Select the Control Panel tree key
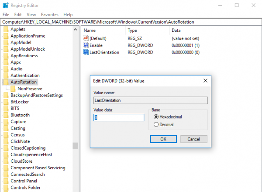262x192 pixels. pos(24,181)
